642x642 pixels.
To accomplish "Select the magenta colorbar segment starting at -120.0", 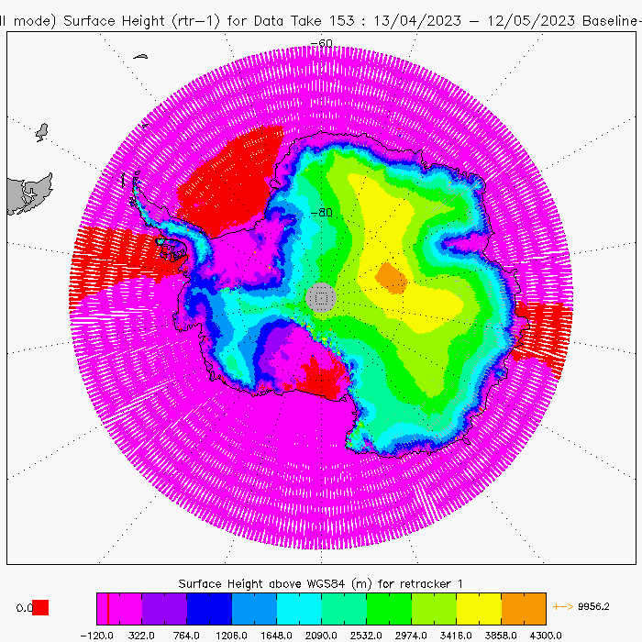I will (119, 607).
